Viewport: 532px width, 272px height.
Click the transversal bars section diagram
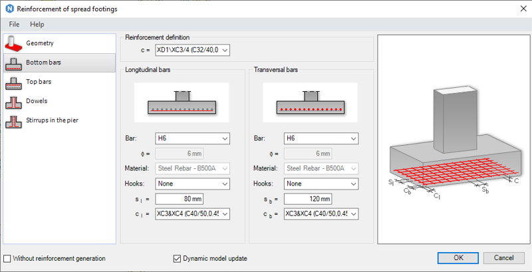coord(310,102)
